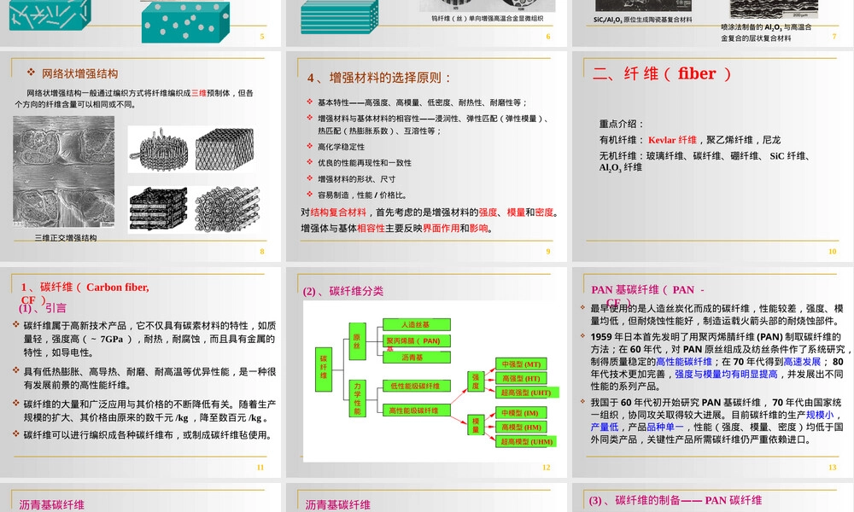Click the (1)、引言 heading

(x=43, y=308)
